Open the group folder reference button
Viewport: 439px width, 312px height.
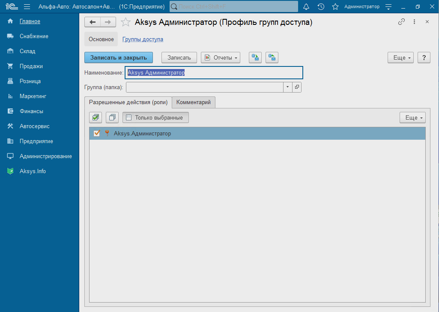coord(297,87)
